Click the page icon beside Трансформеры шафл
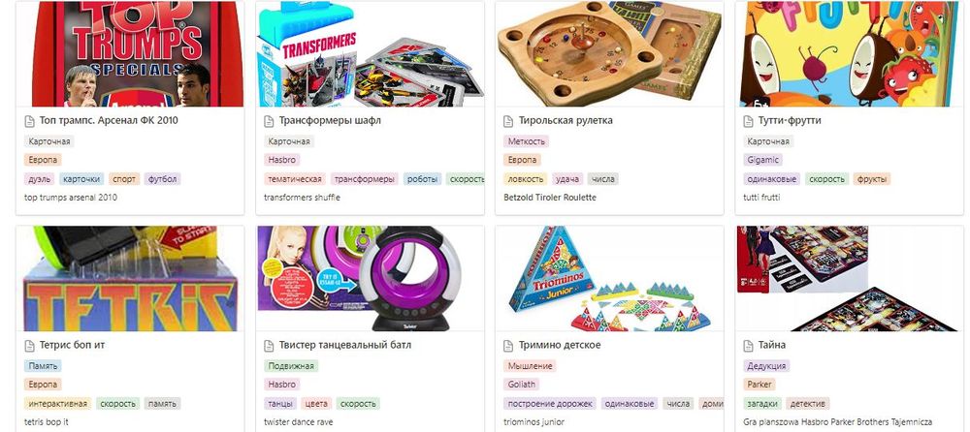Screen dimensions: 970x432 (269, 121)
